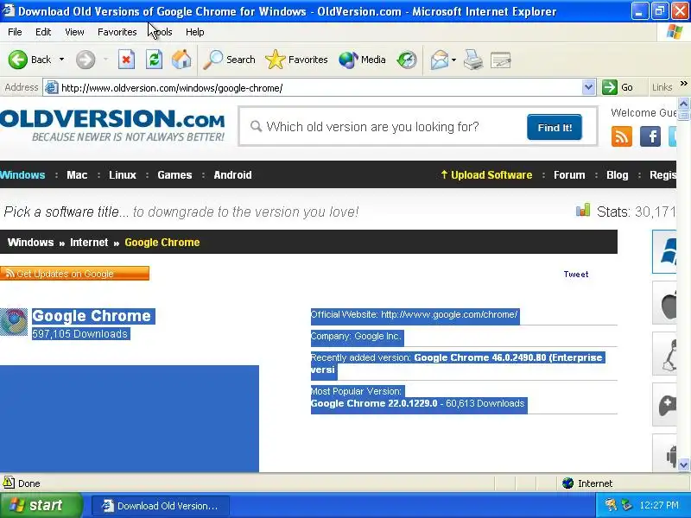
Task: Click the status bar security warning icon
Action: coord(9,483)
